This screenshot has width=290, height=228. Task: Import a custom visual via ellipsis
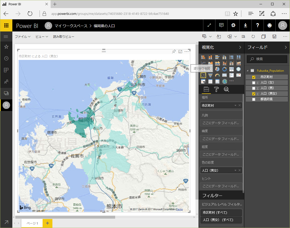232,81
